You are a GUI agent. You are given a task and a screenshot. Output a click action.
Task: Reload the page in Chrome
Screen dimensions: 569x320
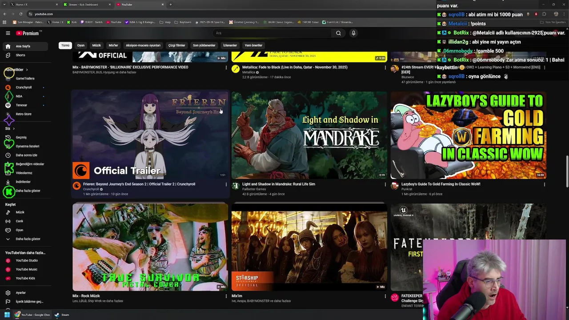click(x=20, y=14)
